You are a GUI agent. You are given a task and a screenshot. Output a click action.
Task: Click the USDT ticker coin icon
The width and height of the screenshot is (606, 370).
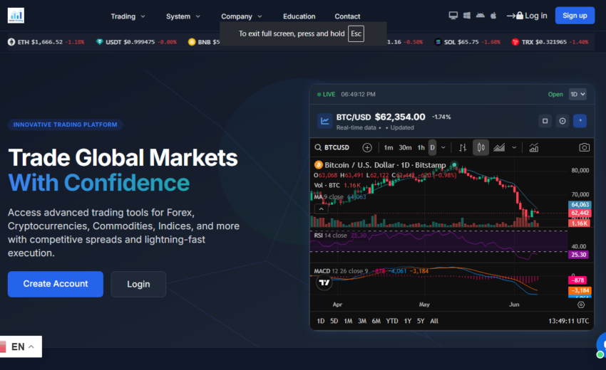(99, 42)
